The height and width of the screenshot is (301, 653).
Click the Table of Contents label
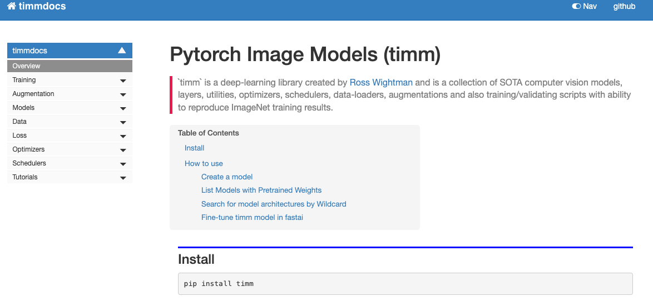[x=208, y=133]
